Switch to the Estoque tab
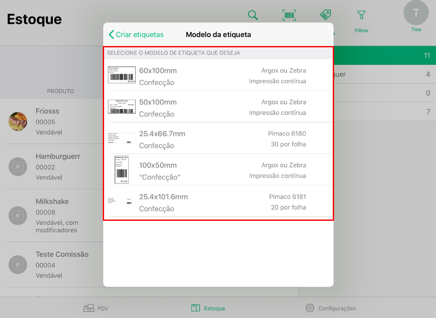The width and height of the screenshot is (436, 318). pos(208,308)
